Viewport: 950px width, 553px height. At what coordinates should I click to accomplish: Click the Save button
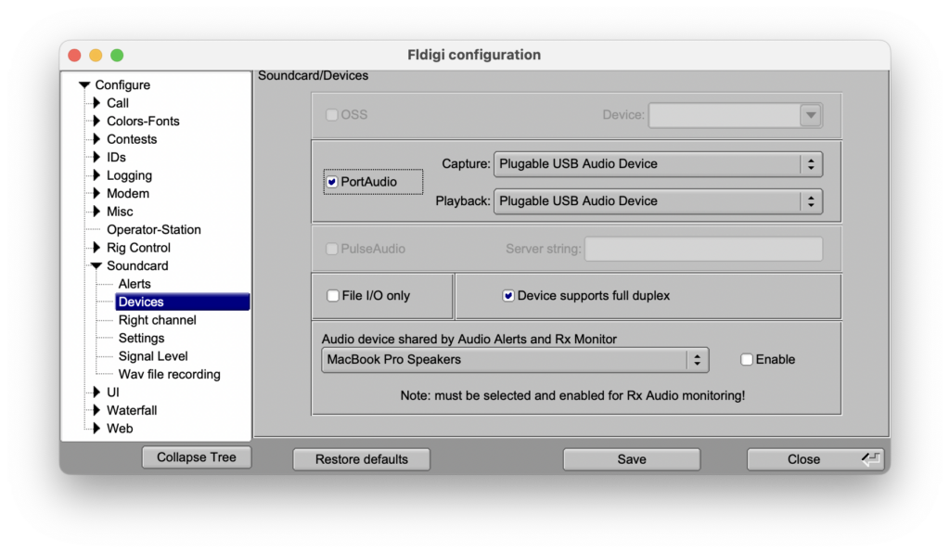click(x=632, y=459)
